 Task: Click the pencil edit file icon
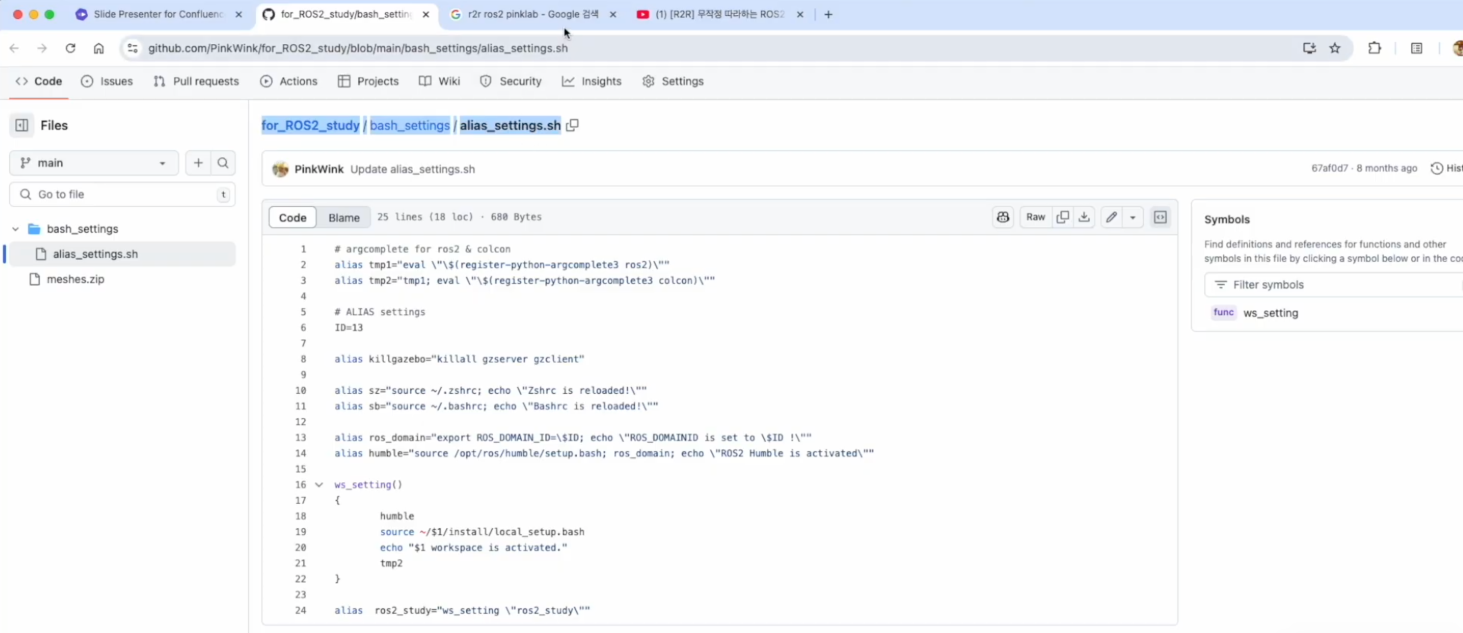(x=1112, y=217)
